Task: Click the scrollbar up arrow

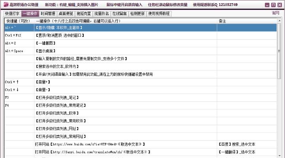Action: click(x=279, y=21)
